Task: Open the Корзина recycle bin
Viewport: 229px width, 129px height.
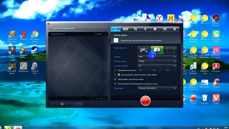Action: 205,99
